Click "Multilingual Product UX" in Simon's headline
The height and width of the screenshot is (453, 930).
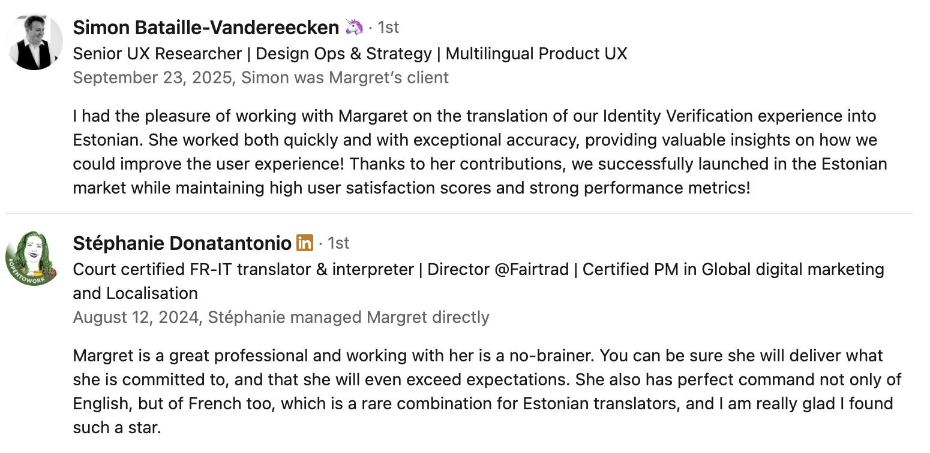[x=536, y=53]
